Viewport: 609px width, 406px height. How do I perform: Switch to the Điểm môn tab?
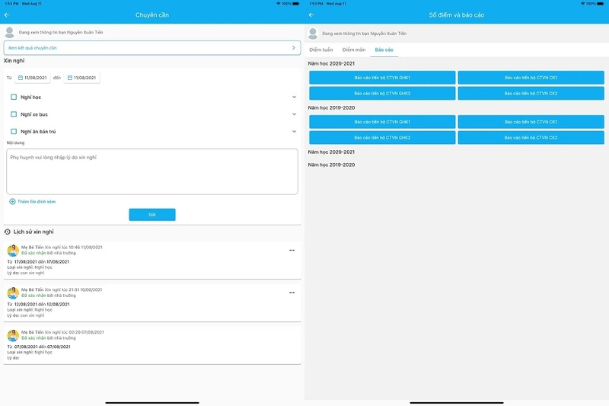click(354, 50)
